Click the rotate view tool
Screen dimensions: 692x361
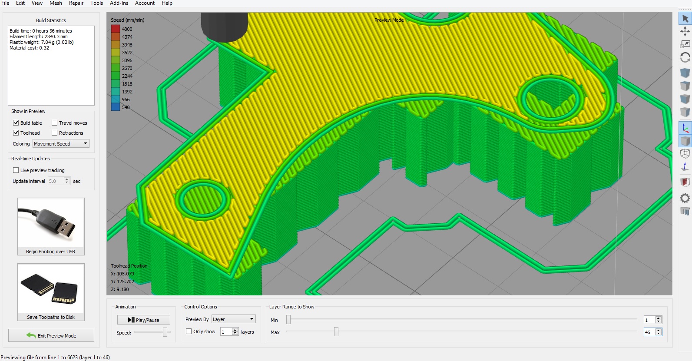point(685,57)
